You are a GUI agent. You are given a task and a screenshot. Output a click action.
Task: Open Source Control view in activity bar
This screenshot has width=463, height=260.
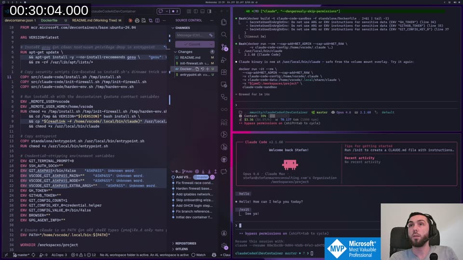coord(224,48)
